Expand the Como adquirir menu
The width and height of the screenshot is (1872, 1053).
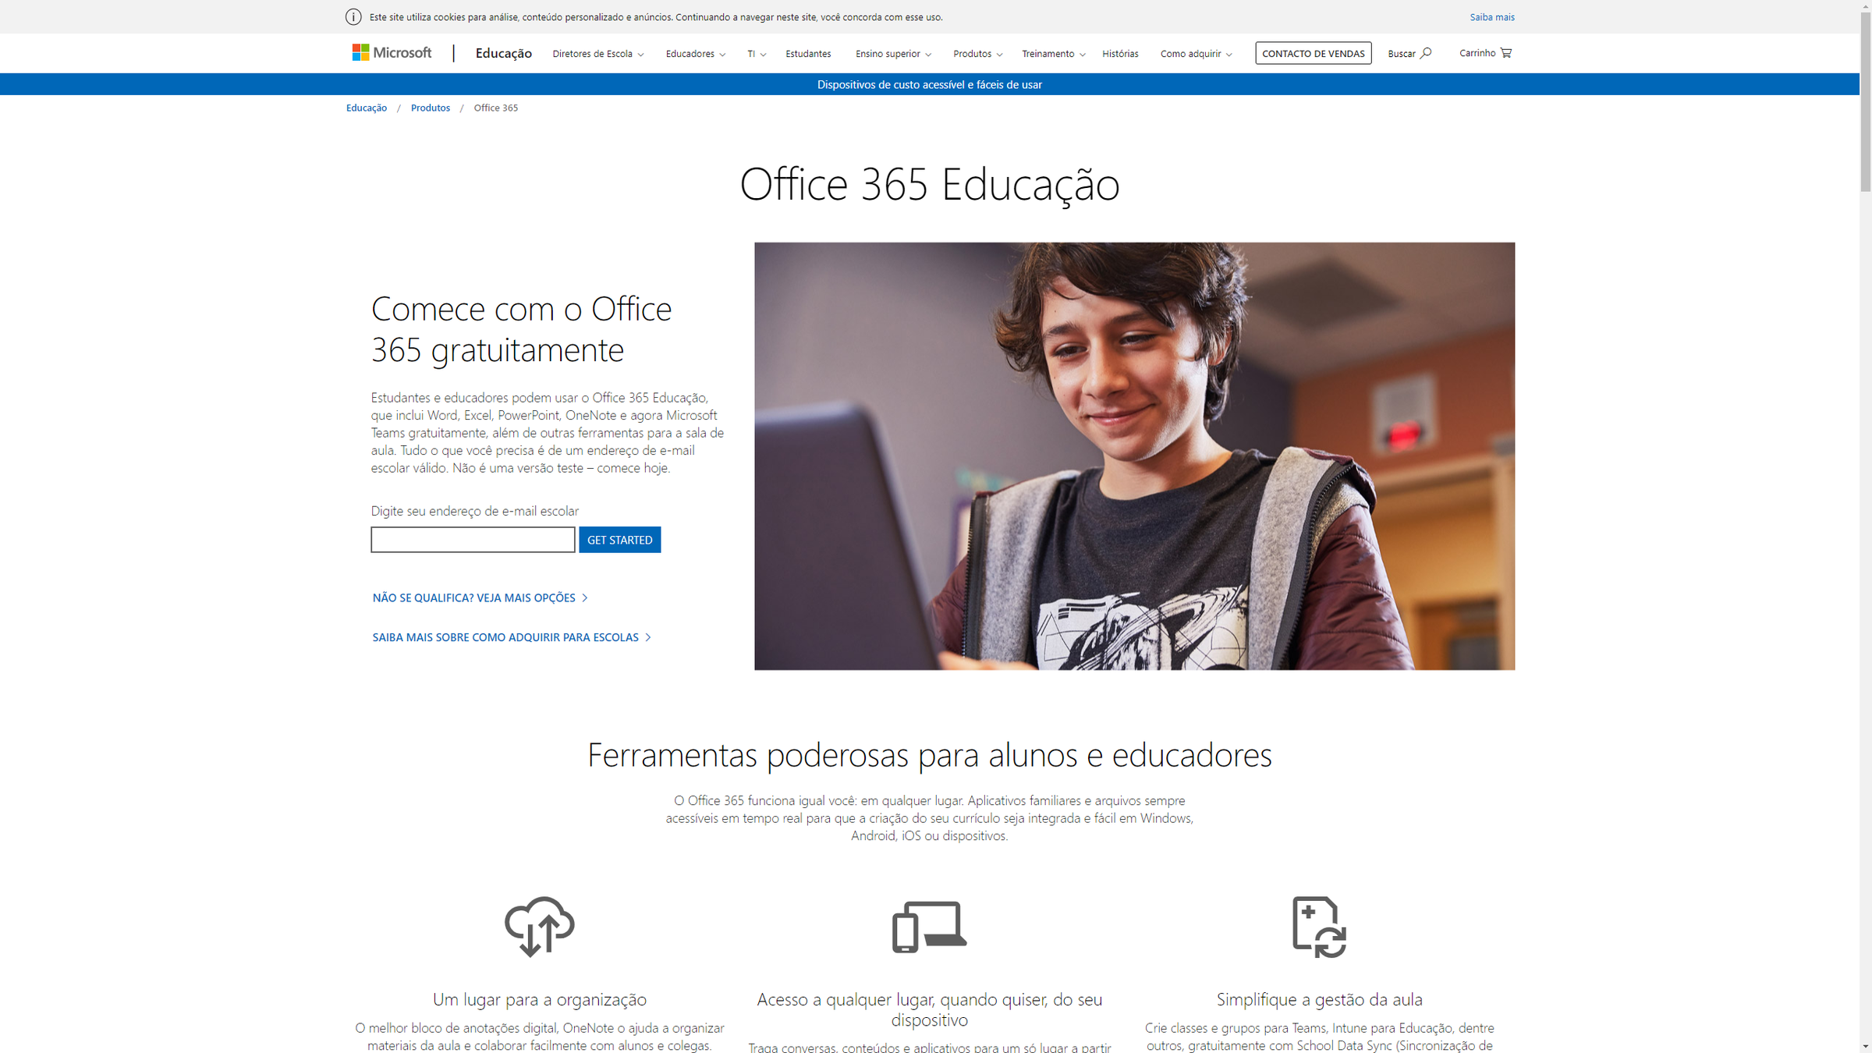[x=1196, y=54]
